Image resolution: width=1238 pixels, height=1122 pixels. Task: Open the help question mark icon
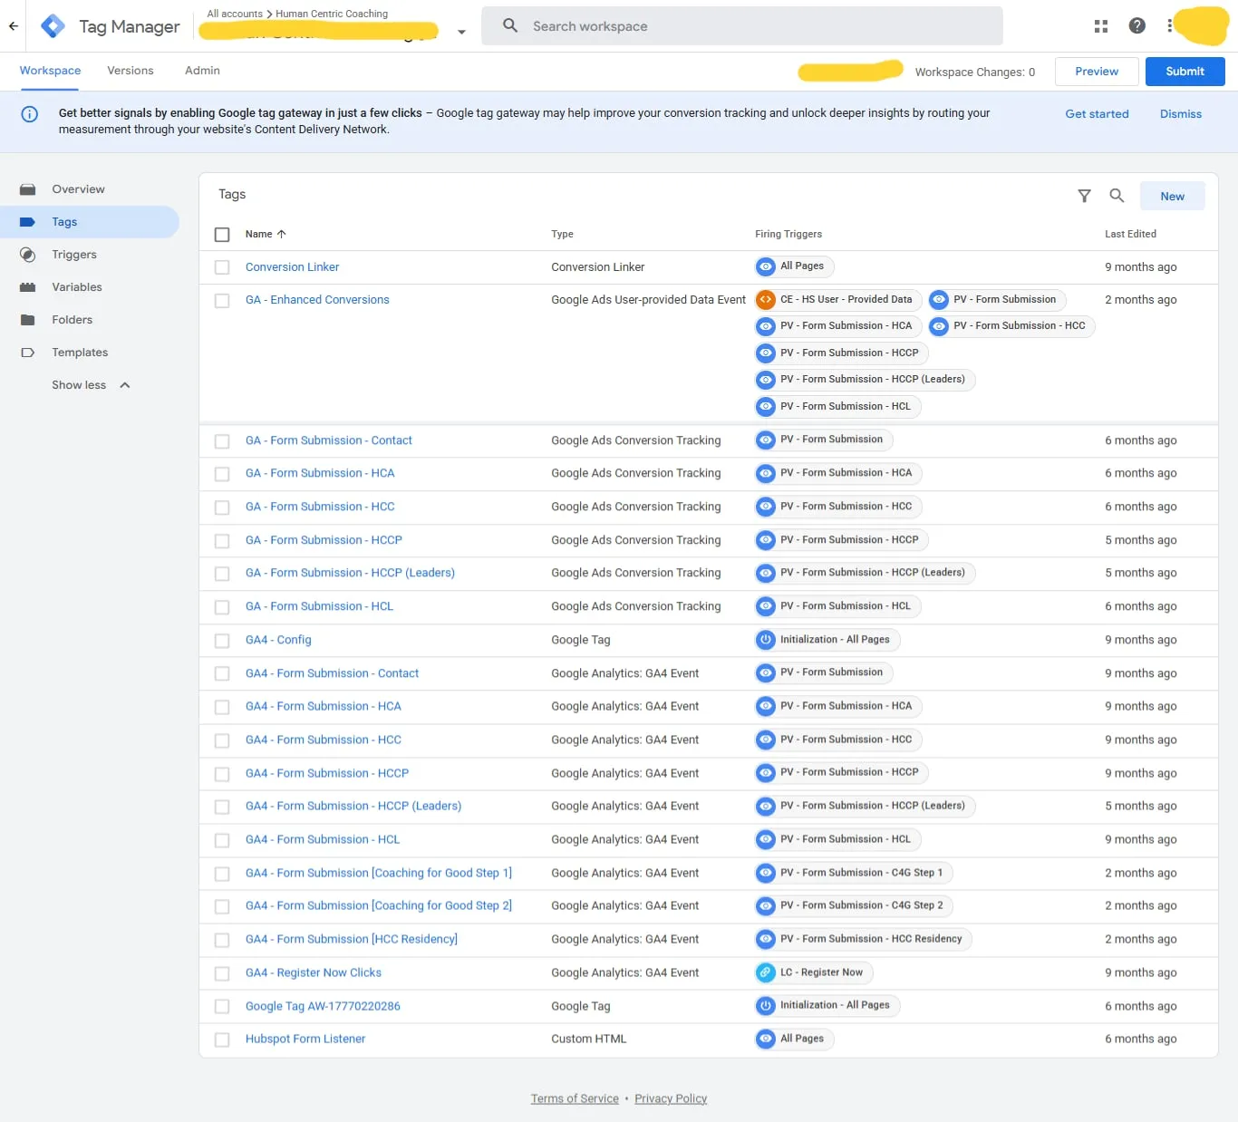(1137, 26)
